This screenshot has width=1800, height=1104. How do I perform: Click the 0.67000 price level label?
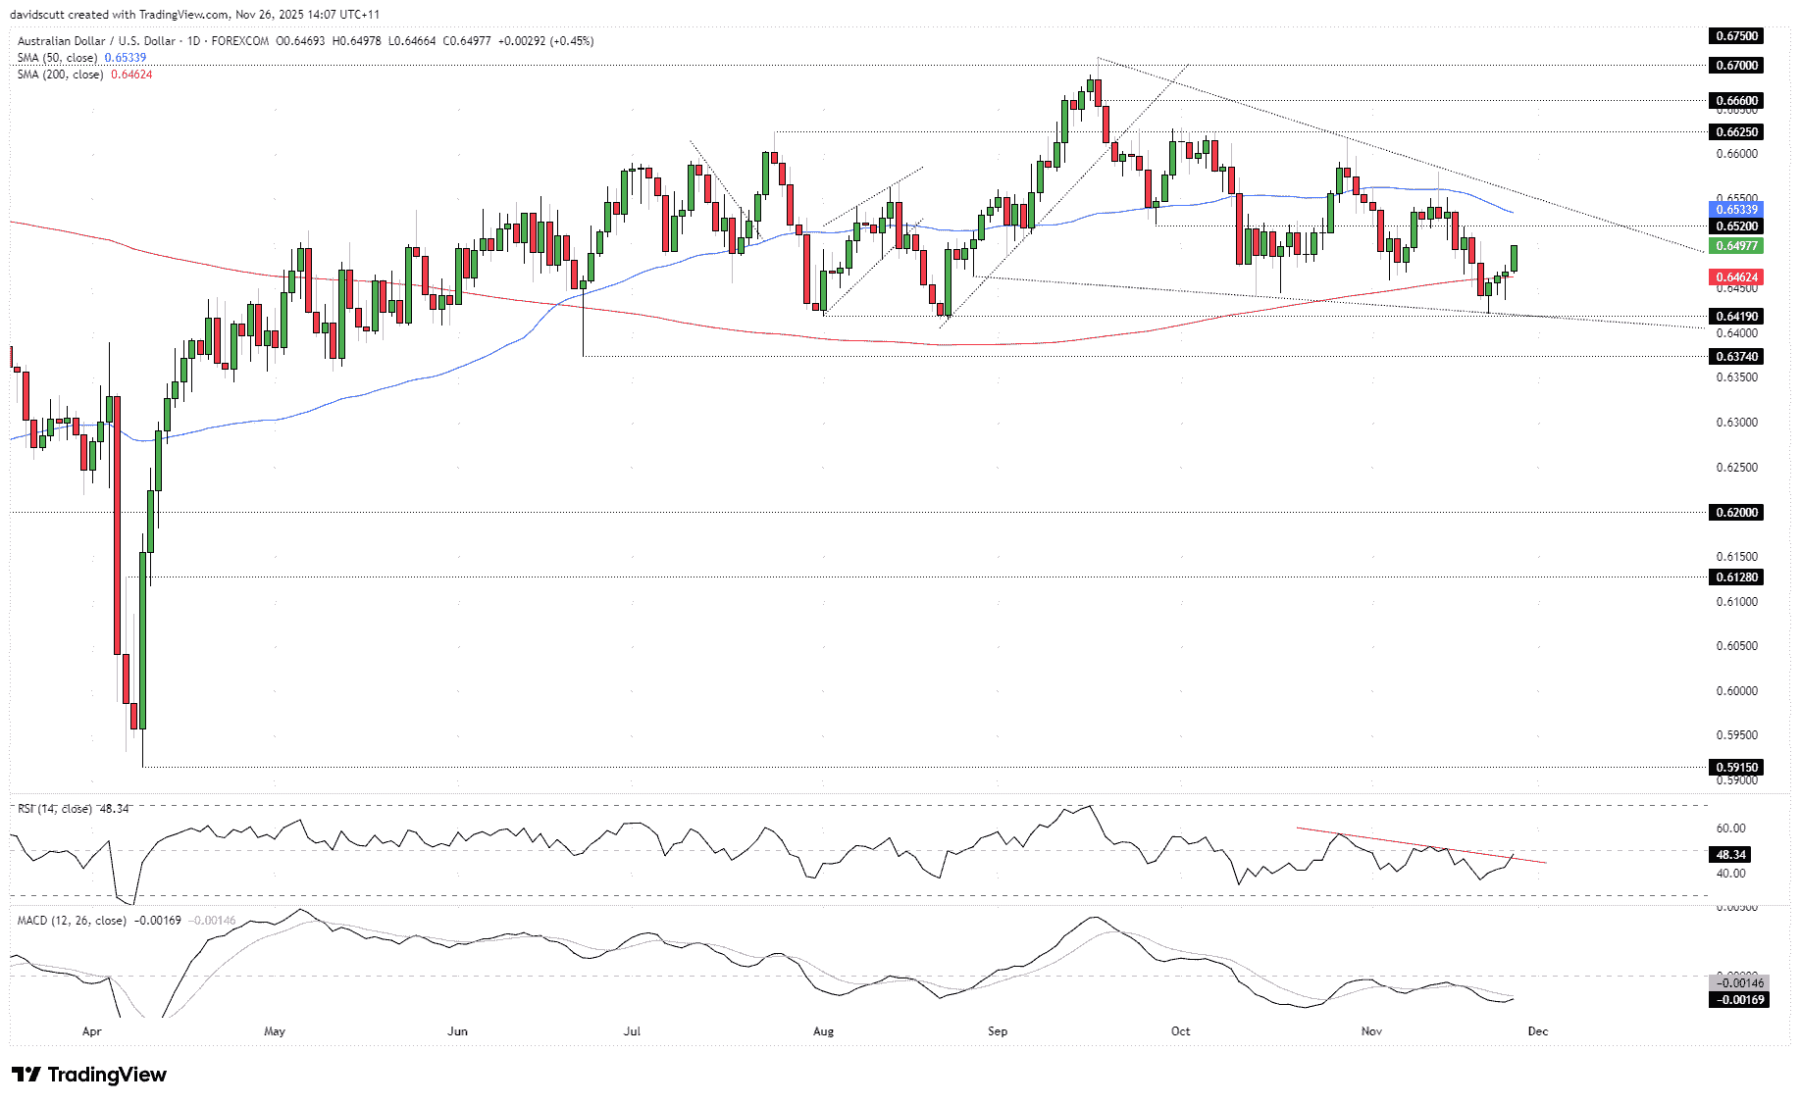click(x=1736, y=66)
